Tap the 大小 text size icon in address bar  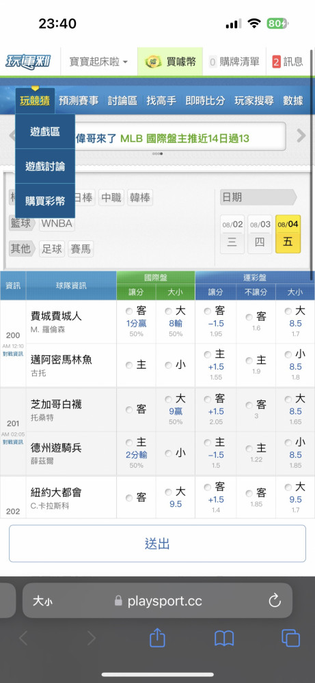click(x=42, y=602)
